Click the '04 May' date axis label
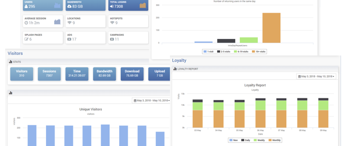 (x=218, y=131)
